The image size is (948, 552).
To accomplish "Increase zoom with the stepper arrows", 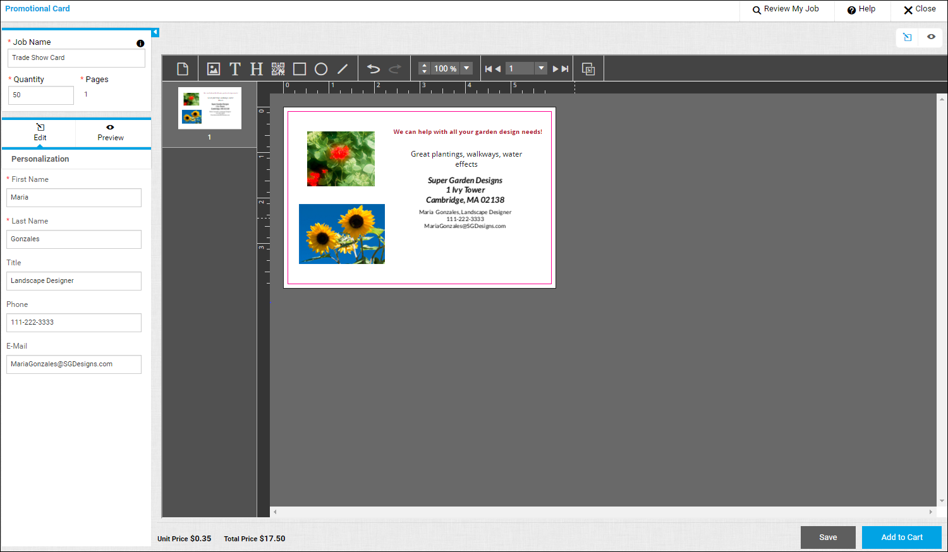I will (x=424, y=66).
